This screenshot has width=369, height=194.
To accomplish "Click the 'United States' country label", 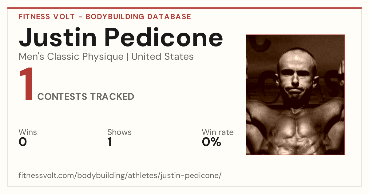I will pos(162,57).
